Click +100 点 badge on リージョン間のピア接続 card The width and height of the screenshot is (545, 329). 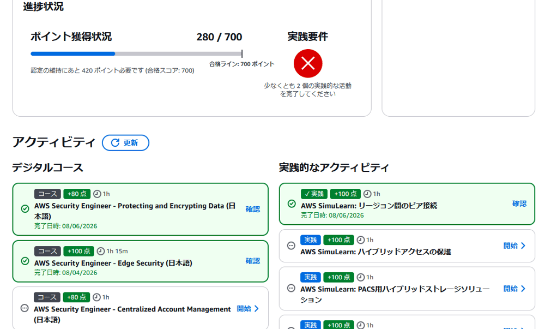pos(345,194)
